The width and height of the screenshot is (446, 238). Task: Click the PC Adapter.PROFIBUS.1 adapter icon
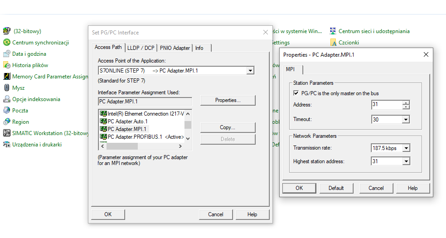point(103,136)
